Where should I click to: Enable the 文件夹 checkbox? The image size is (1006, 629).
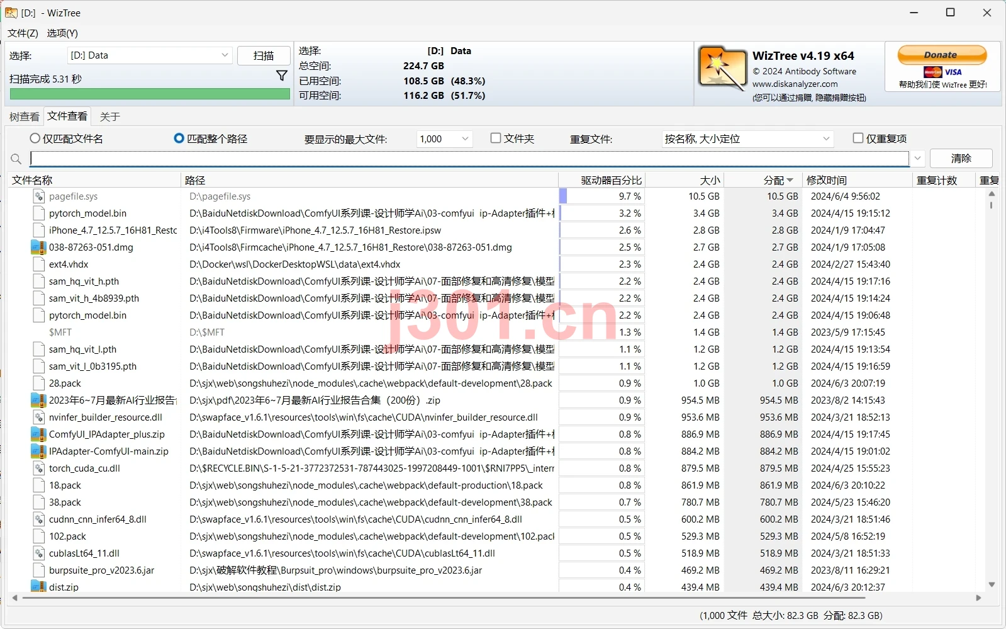[x=496, y=138]
